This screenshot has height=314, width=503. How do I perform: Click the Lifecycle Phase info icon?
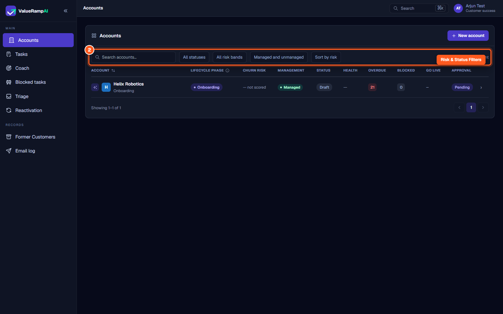pyautogui.click(x=227, y=70)
